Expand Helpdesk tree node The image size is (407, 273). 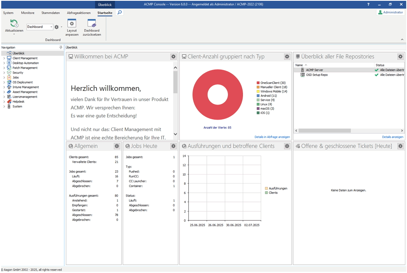4,101
